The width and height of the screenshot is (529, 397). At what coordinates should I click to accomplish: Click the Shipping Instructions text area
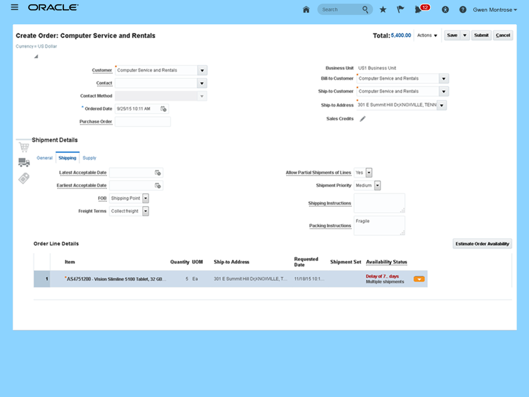(379, 203)
